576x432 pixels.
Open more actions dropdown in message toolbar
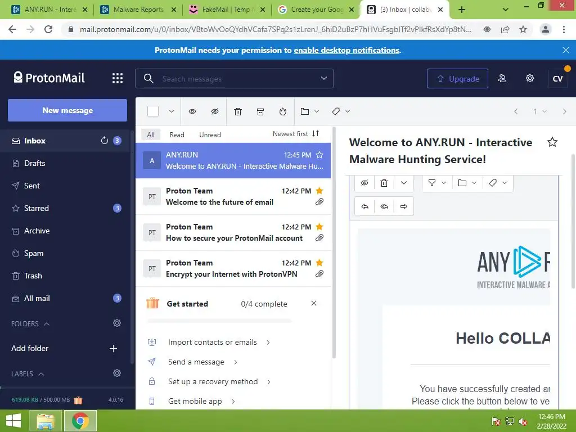404,183
